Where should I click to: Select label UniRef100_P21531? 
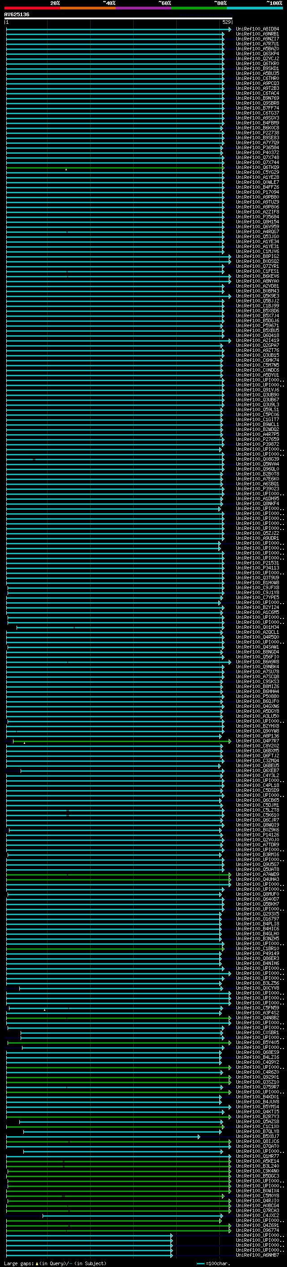pos(257,563)
